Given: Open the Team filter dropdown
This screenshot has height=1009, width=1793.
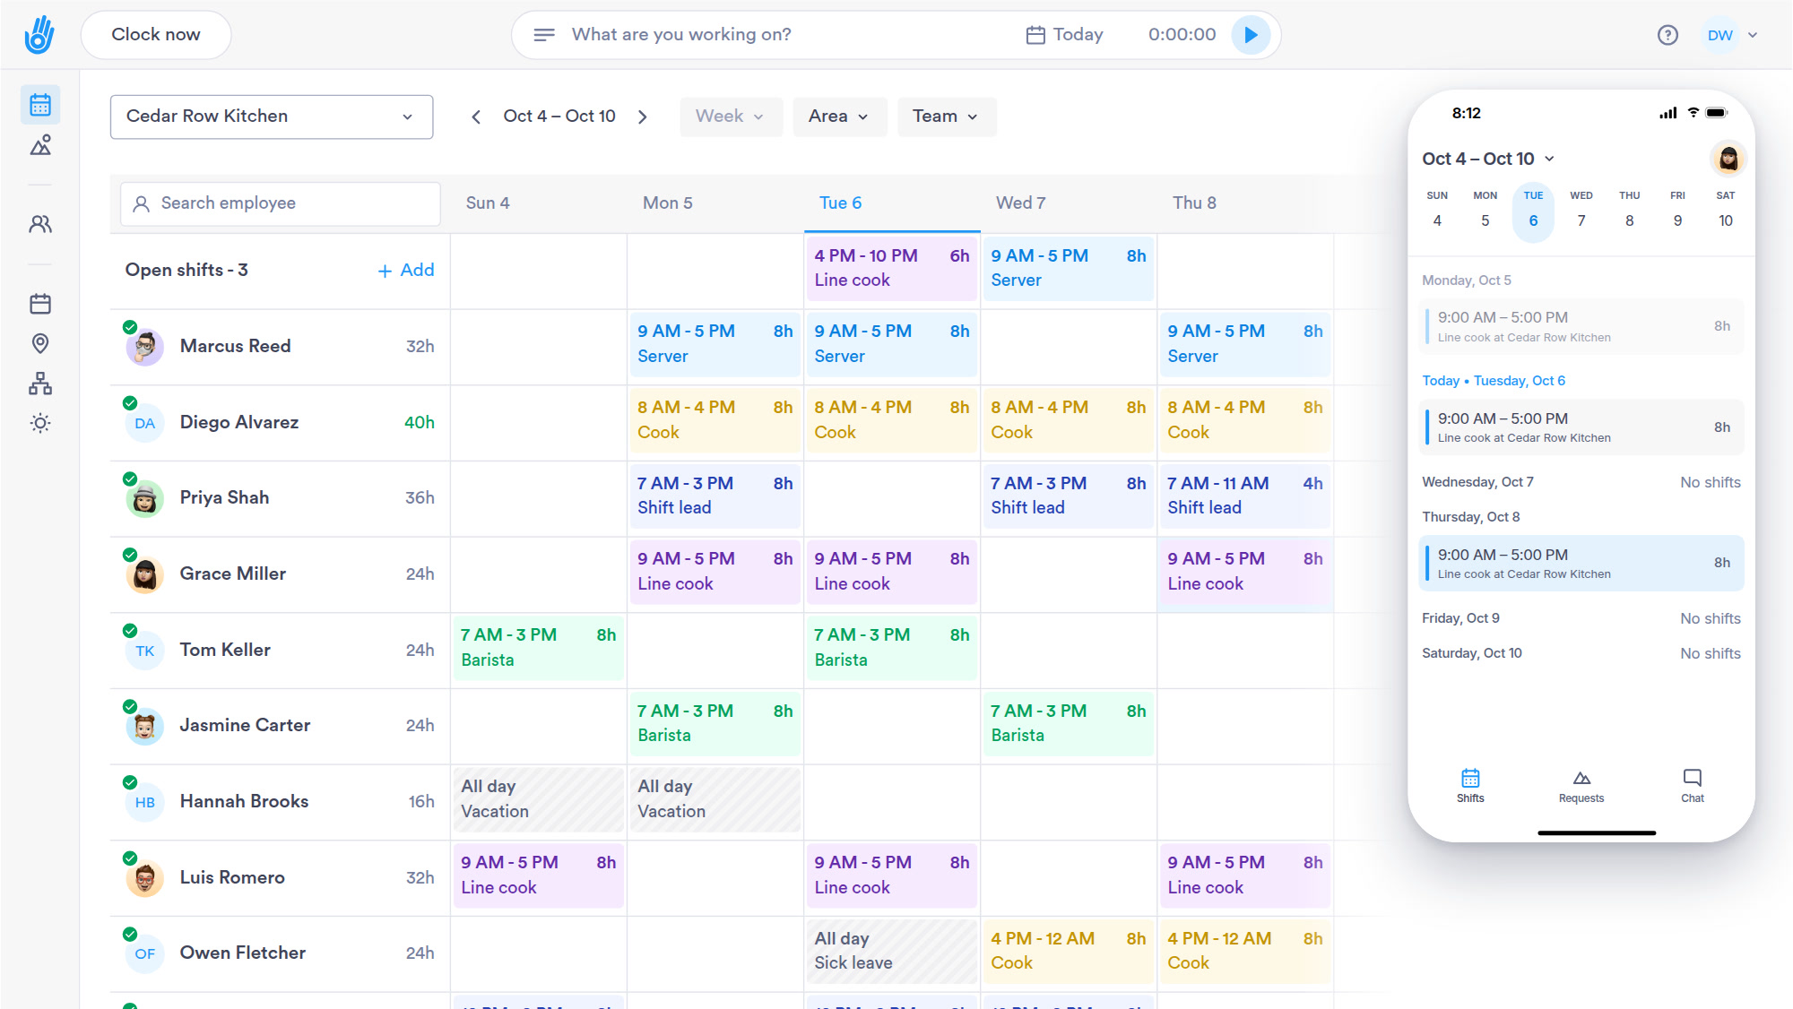Looking at the screenshot, I should click(x=946, y=116).
